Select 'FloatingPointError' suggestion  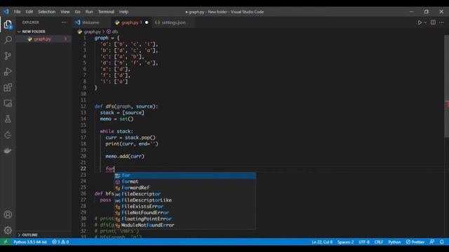point(185,219)
